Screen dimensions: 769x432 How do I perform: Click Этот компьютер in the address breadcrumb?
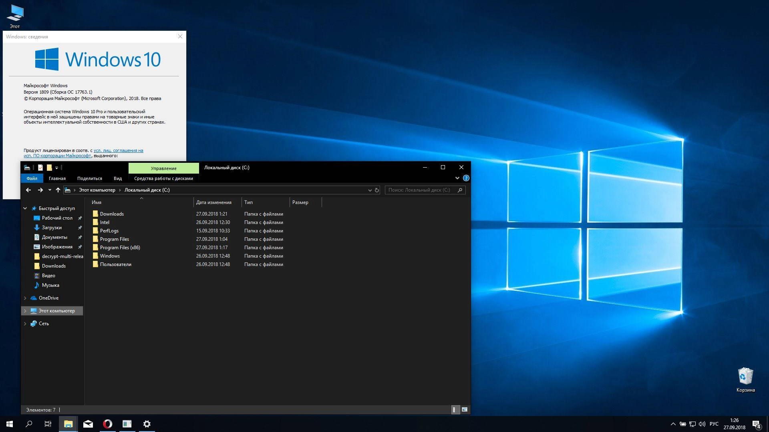point(97,190)
